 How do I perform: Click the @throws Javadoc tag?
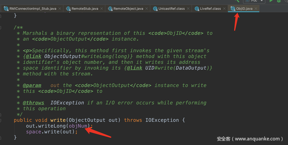click(33, 103)
